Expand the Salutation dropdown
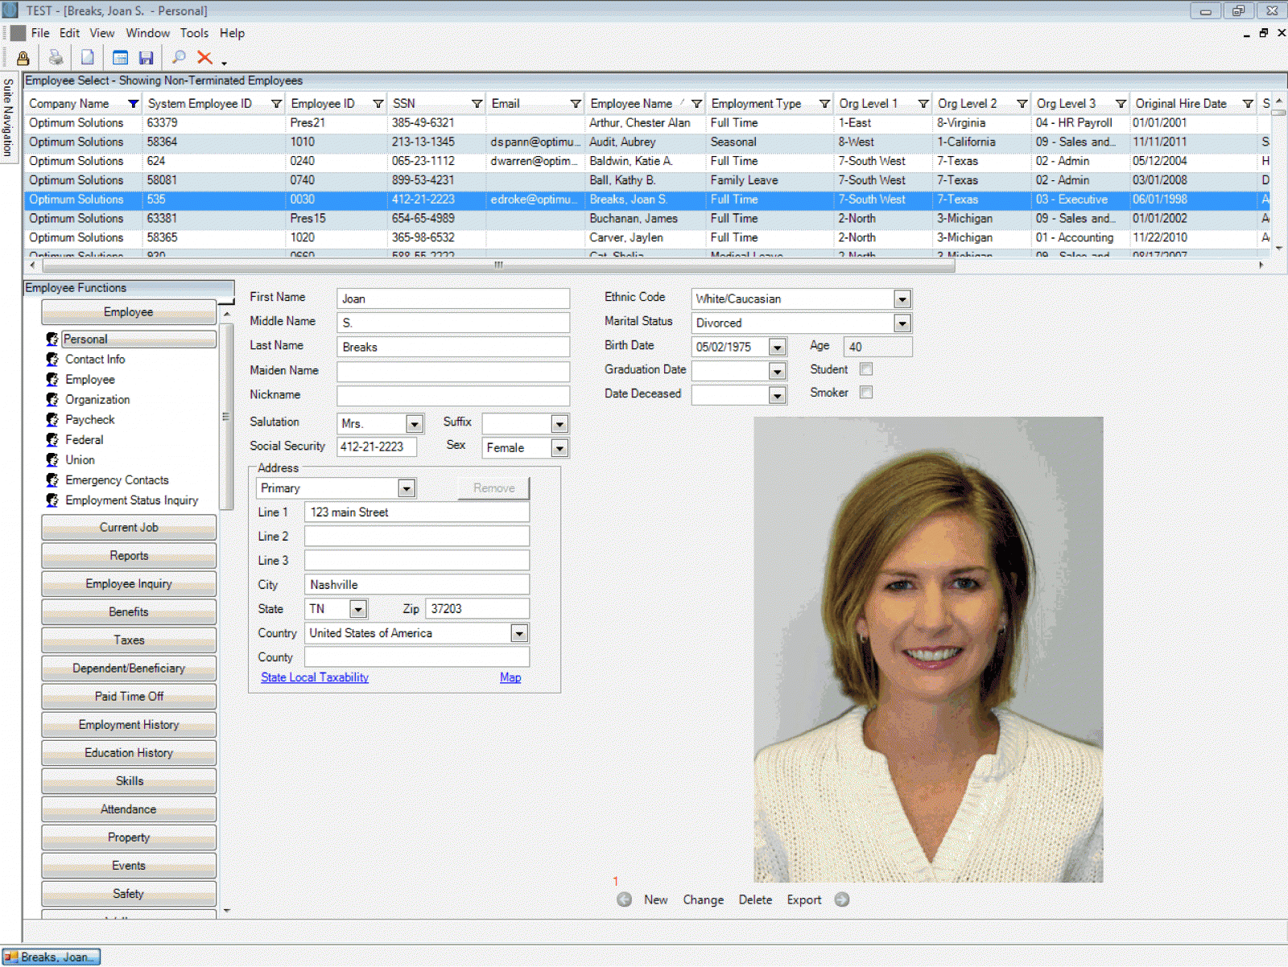 click(415, 424)
